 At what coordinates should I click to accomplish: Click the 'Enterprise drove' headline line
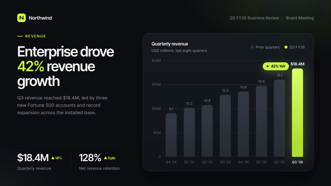click(65, 52)
